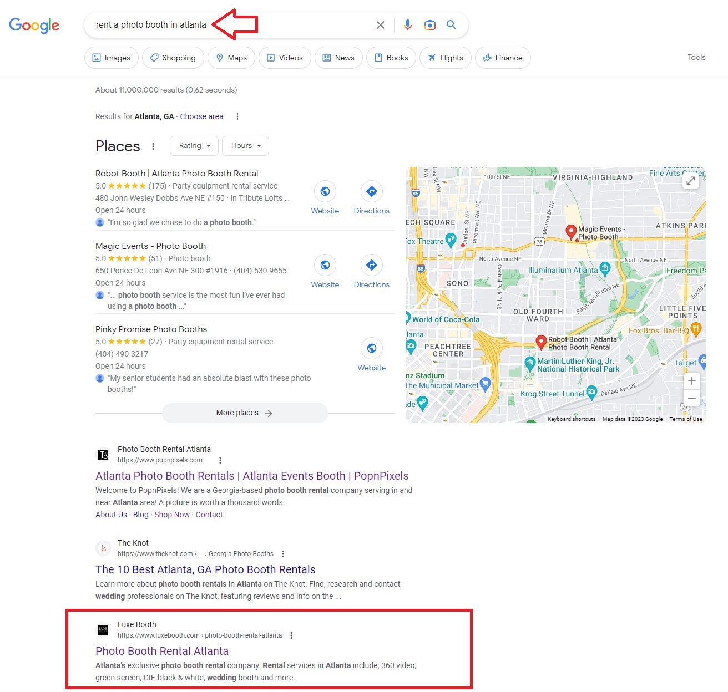
Task: Open the Pinky Promise Photo Booths listing
Action: pyautogui.click(x=151, y=329)
